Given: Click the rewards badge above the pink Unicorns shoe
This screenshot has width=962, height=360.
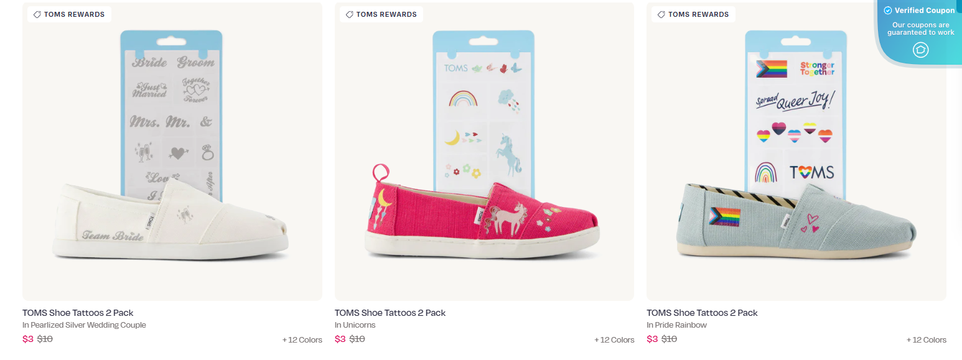Looking at the screenshot, I should click(381, 14).
